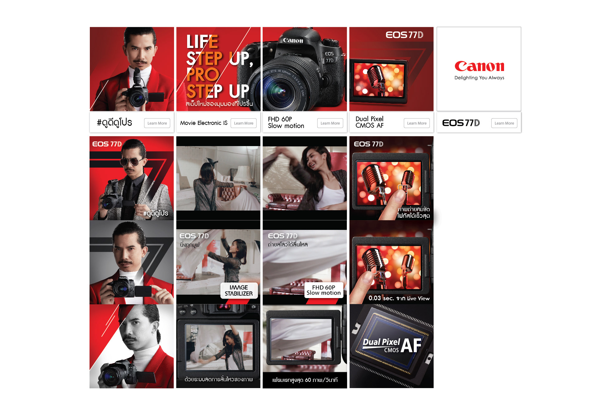Click the EOS 77D logo in caption bar

[x=461, y=123]
